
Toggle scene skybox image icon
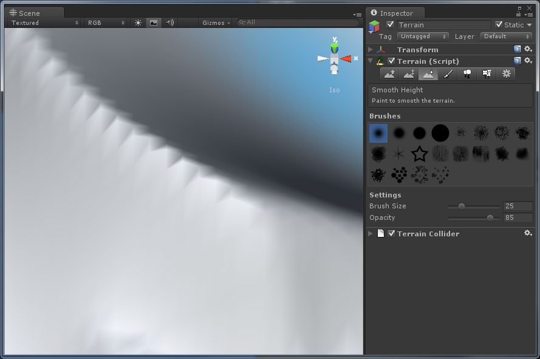(154, 22)
